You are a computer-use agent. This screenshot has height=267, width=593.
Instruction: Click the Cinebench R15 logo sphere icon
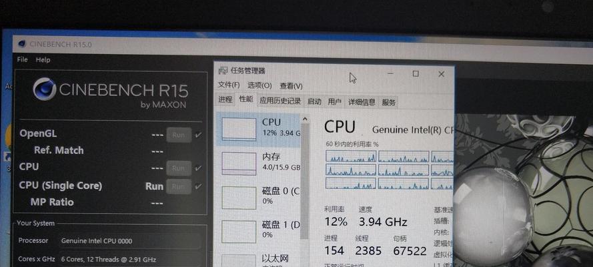pos(44,89)
